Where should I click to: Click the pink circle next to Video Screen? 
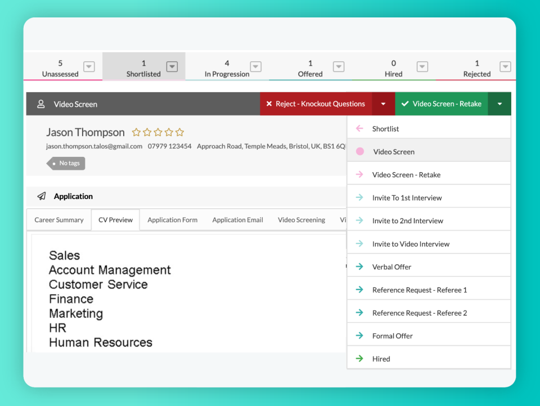[x=360, y=151]
